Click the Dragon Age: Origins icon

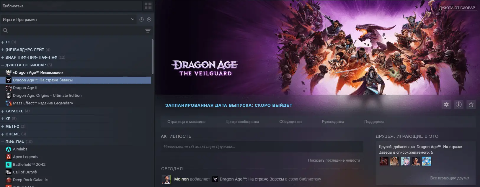point(9,96)
